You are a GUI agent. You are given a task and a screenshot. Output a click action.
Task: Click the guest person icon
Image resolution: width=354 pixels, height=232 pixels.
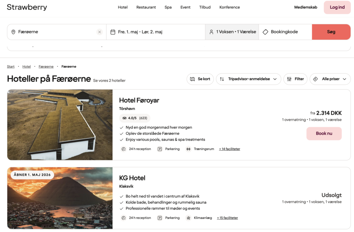(211, 32)
